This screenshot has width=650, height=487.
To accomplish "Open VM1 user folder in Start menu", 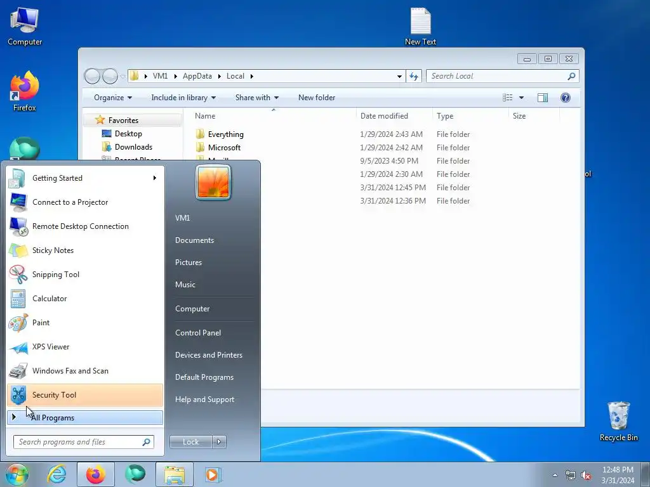I will click(x=182, y=218).
